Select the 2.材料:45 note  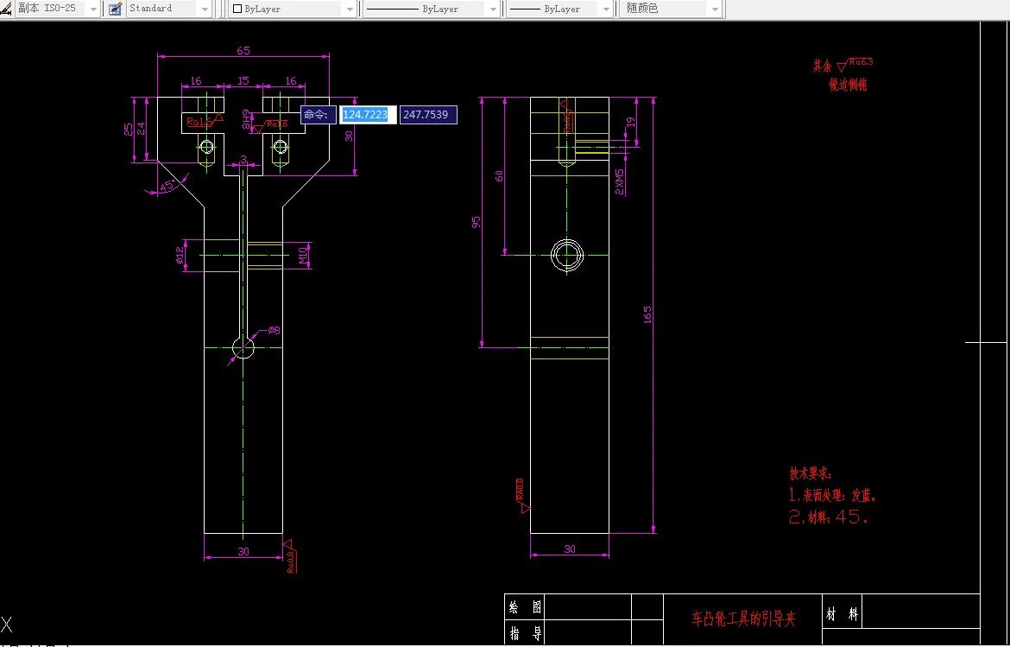[829, 517]
